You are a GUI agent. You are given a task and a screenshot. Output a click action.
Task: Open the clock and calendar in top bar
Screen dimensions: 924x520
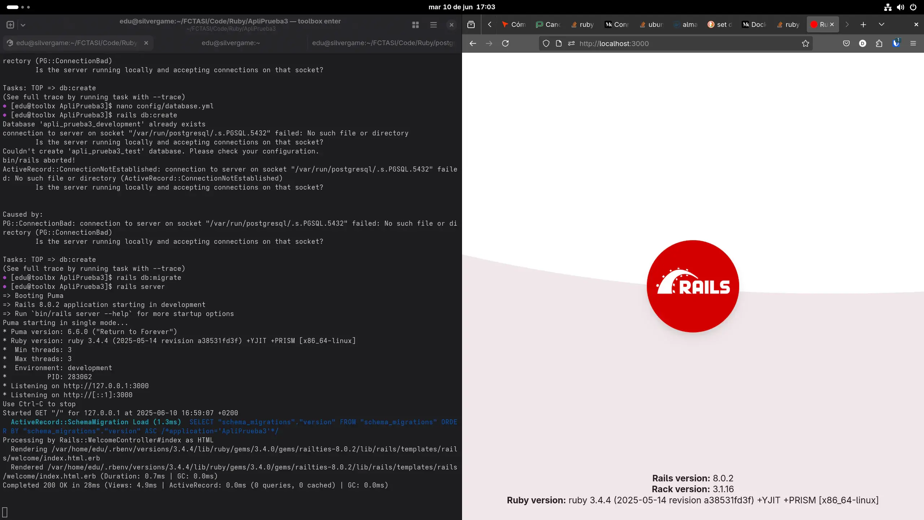[x=462, y=7]
